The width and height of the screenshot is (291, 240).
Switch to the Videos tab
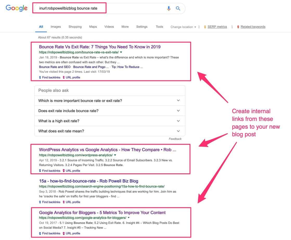pos(109,26)
